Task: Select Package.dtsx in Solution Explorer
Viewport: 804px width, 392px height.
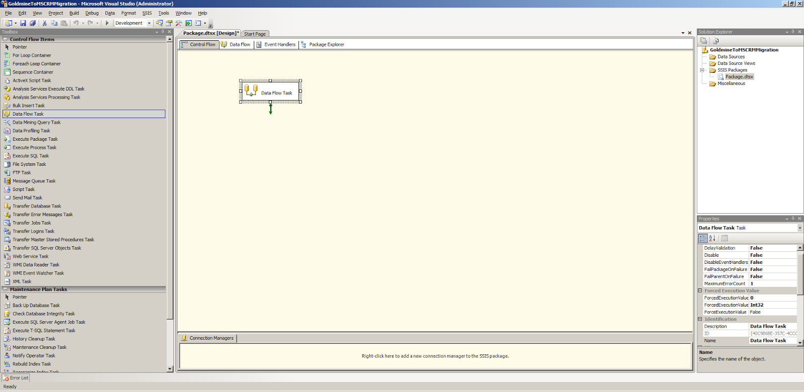Action: point(739,77)
